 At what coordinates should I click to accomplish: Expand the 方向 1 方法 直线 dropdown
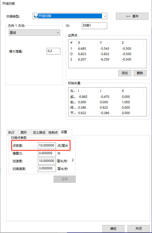(35, 32)
